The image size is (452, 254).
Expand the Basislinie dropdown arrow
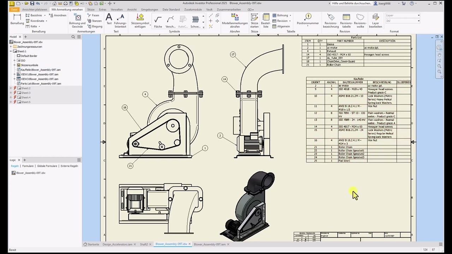tap(44, 16)
